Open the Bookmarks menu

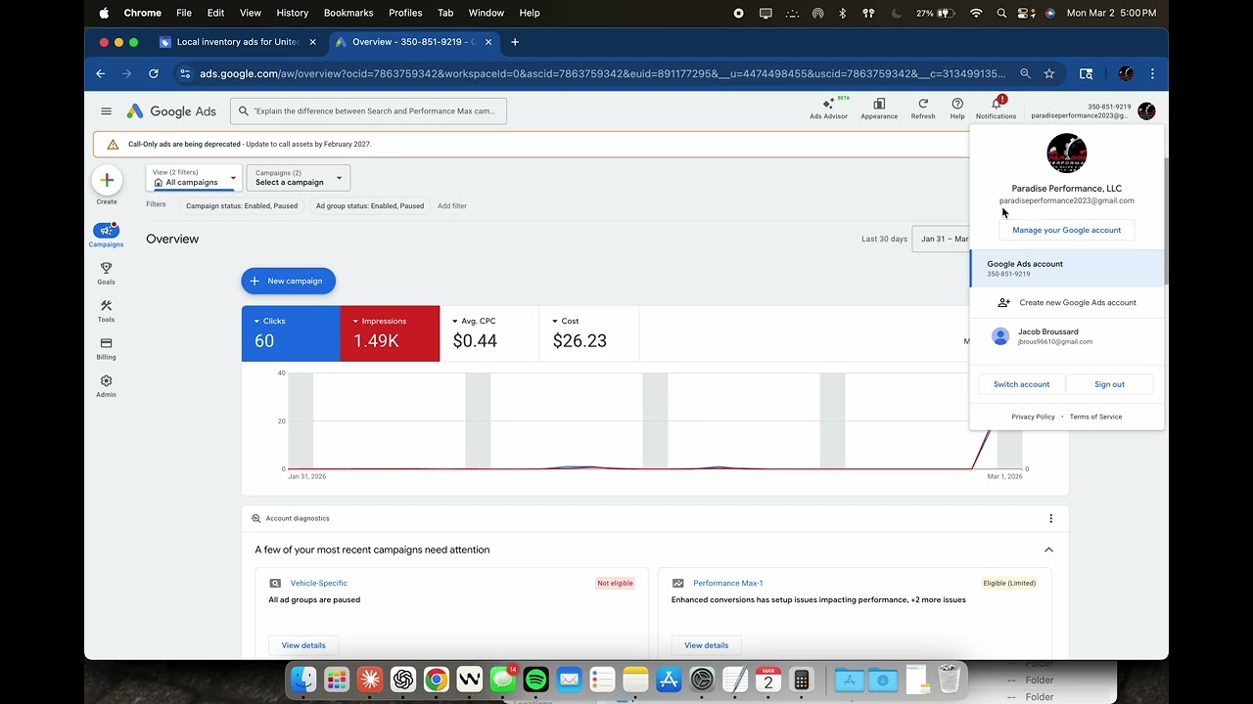348,13
